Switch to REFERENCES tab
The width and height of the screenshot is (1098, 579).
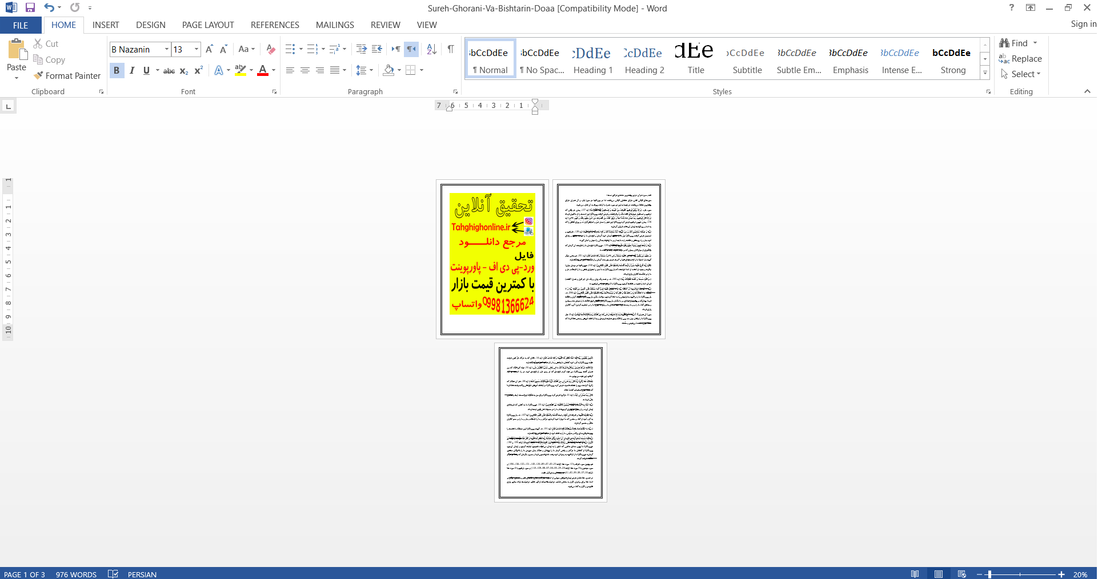click(275, 25)
